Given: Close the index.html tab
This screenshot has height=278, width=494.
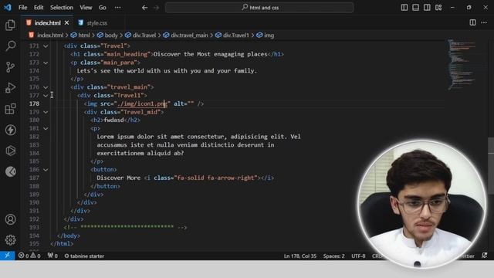Looking at the screenshot, I should coord(67,22).
